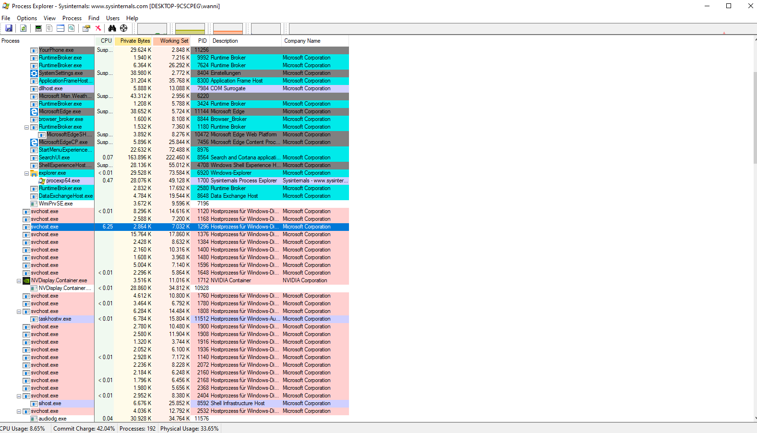Click the Refresh Now toolbar icon
Screen dimensions: 757x433
point(23,28)
